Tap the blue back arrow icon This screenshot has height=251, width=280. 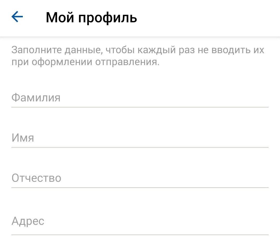(x=17, y=17)
